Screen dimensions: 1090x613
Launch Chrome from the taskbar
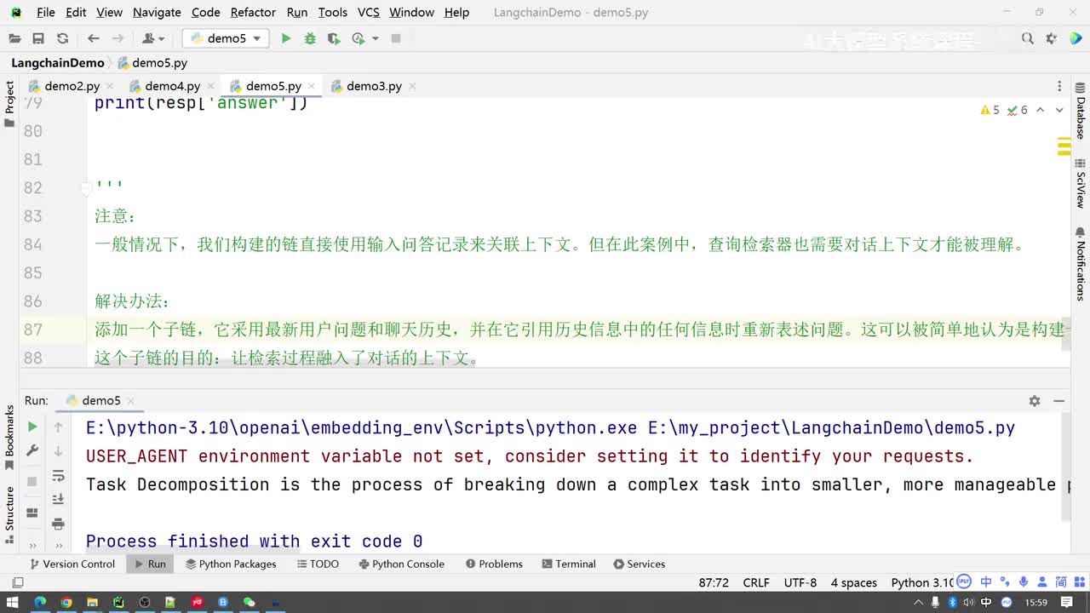pyautogui.click(x=66, y=602)
